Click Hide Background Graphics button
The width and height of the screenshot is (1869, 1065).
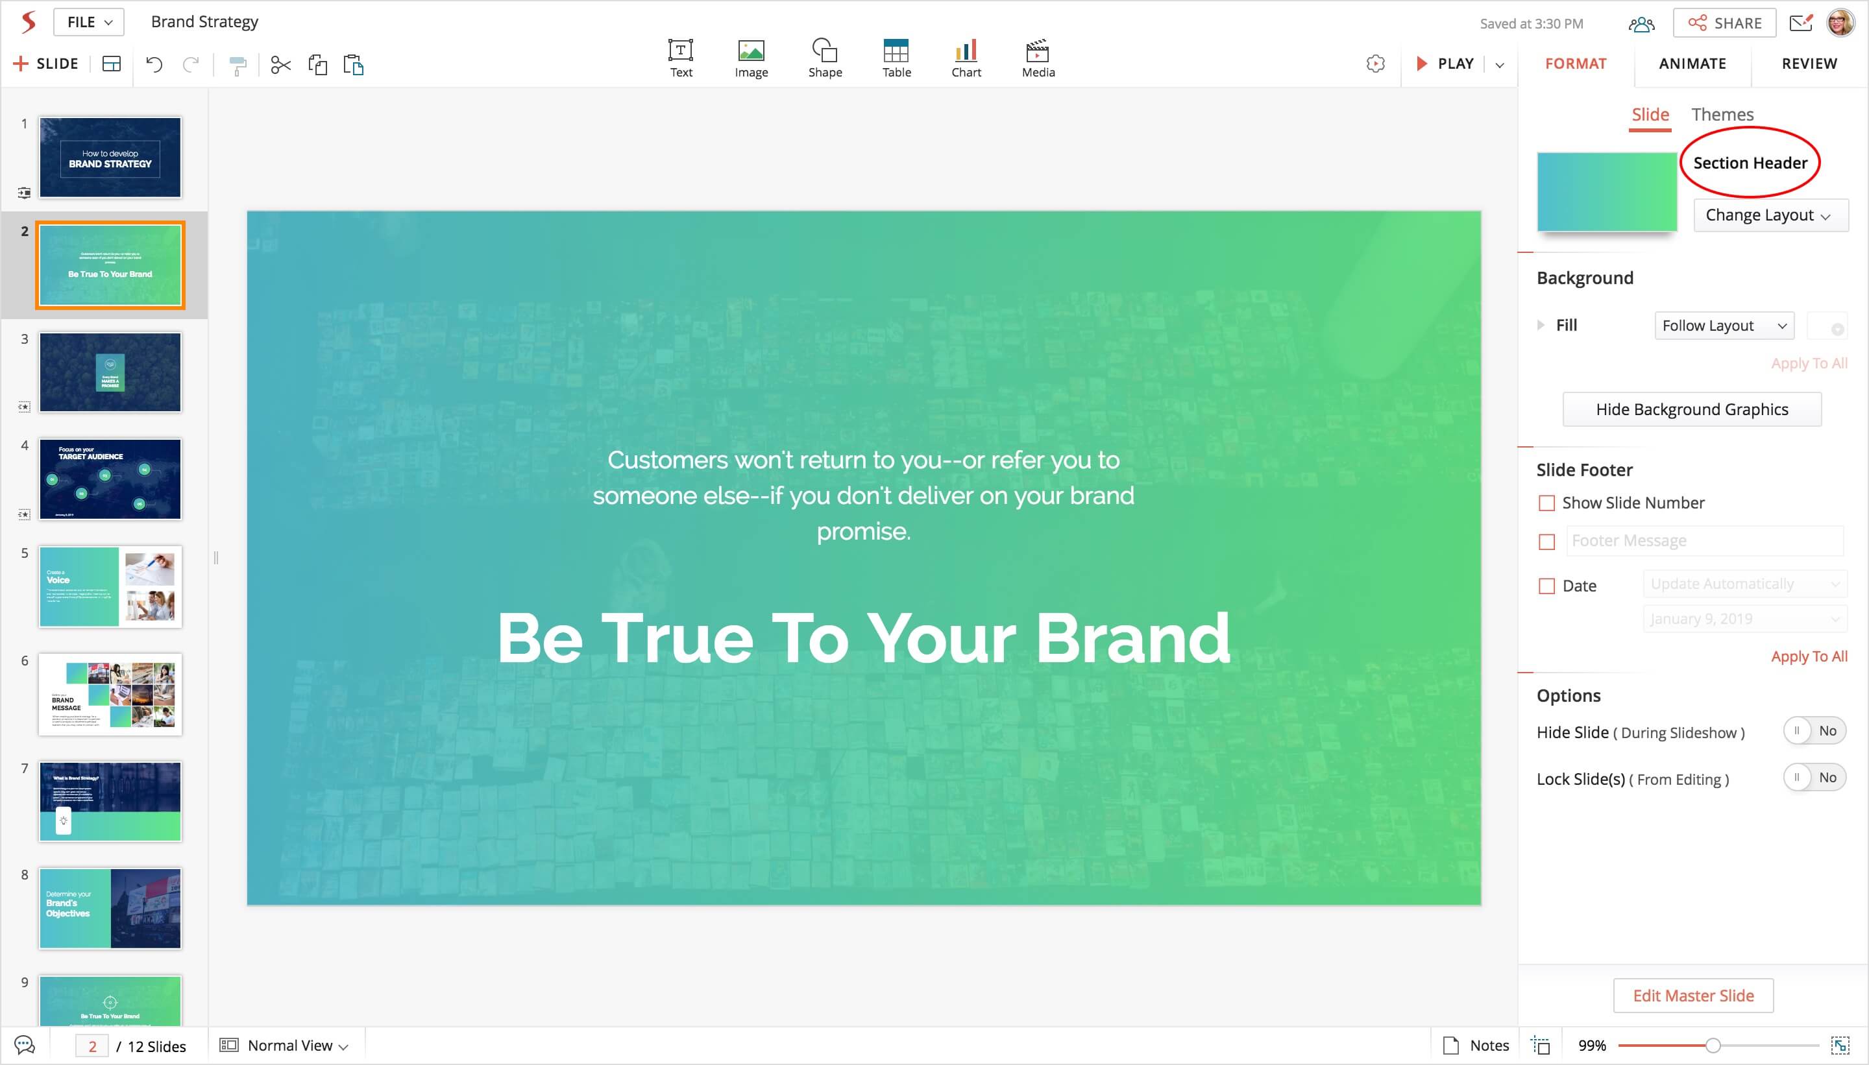(1691, 410)
